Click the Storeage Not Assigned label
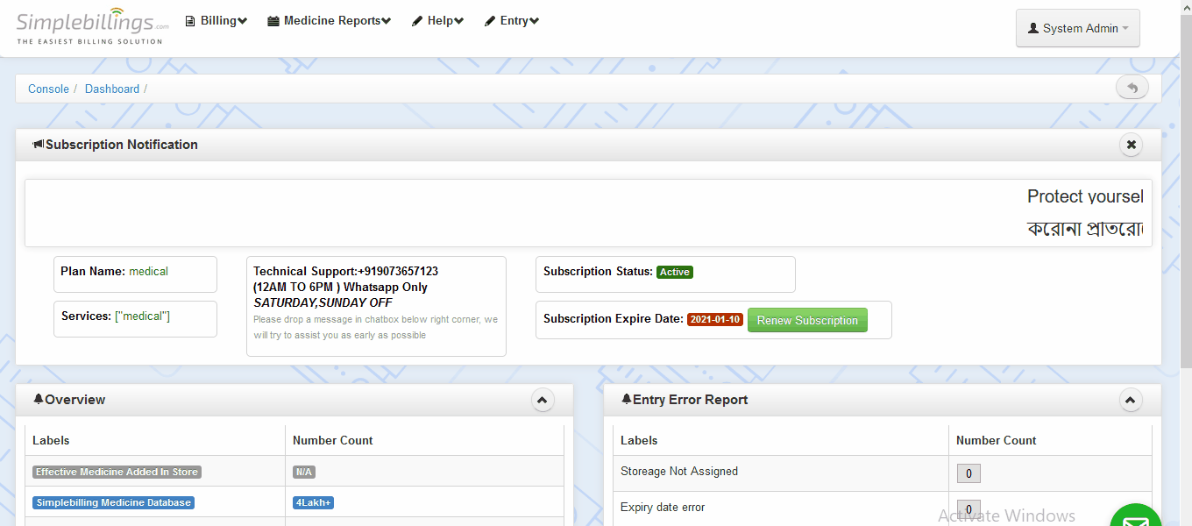1192x526 pixels. pos(679,471)
